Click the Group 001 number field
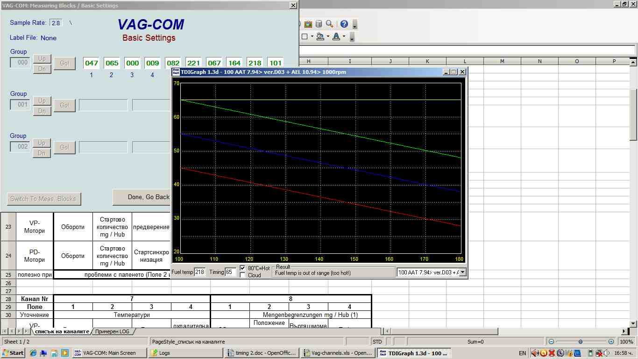 (x=20, y=104)
